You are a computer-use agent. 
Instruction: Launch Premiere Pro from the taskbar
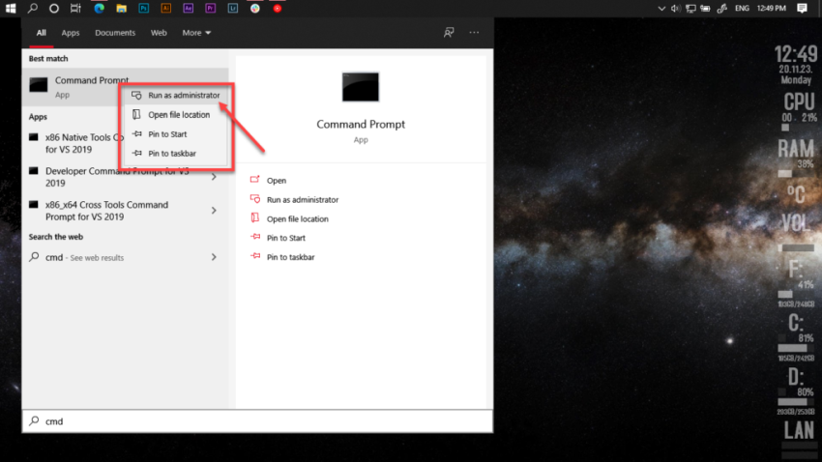pos(210,9)
